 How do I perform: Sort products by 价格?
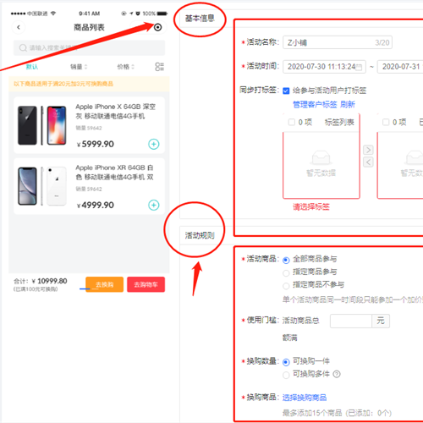point(125,67)
